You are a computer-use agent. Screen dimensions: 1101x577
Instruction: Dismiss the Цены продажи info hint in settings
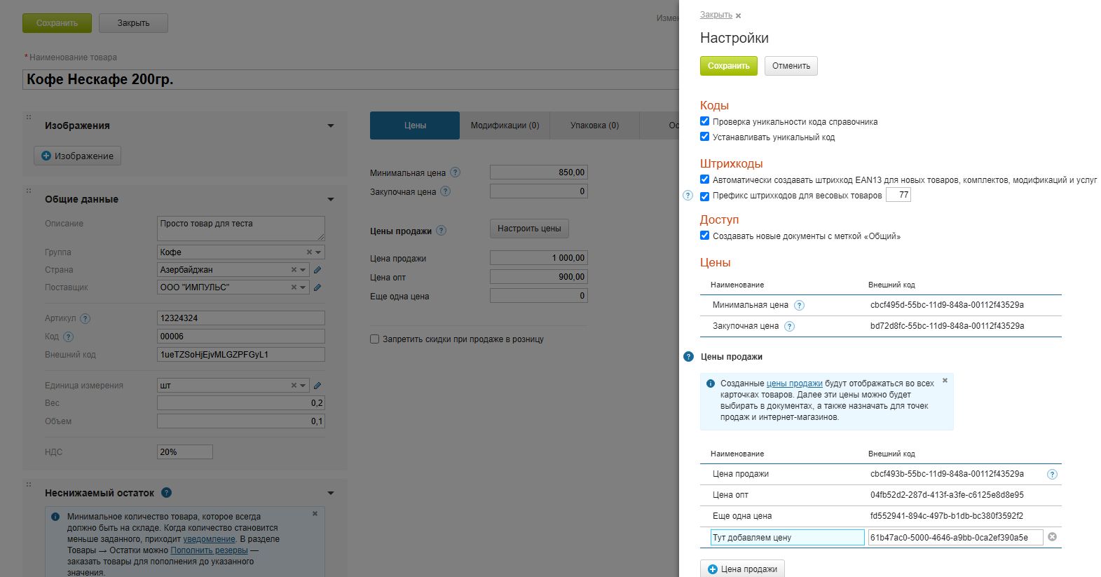click(945, 381)
